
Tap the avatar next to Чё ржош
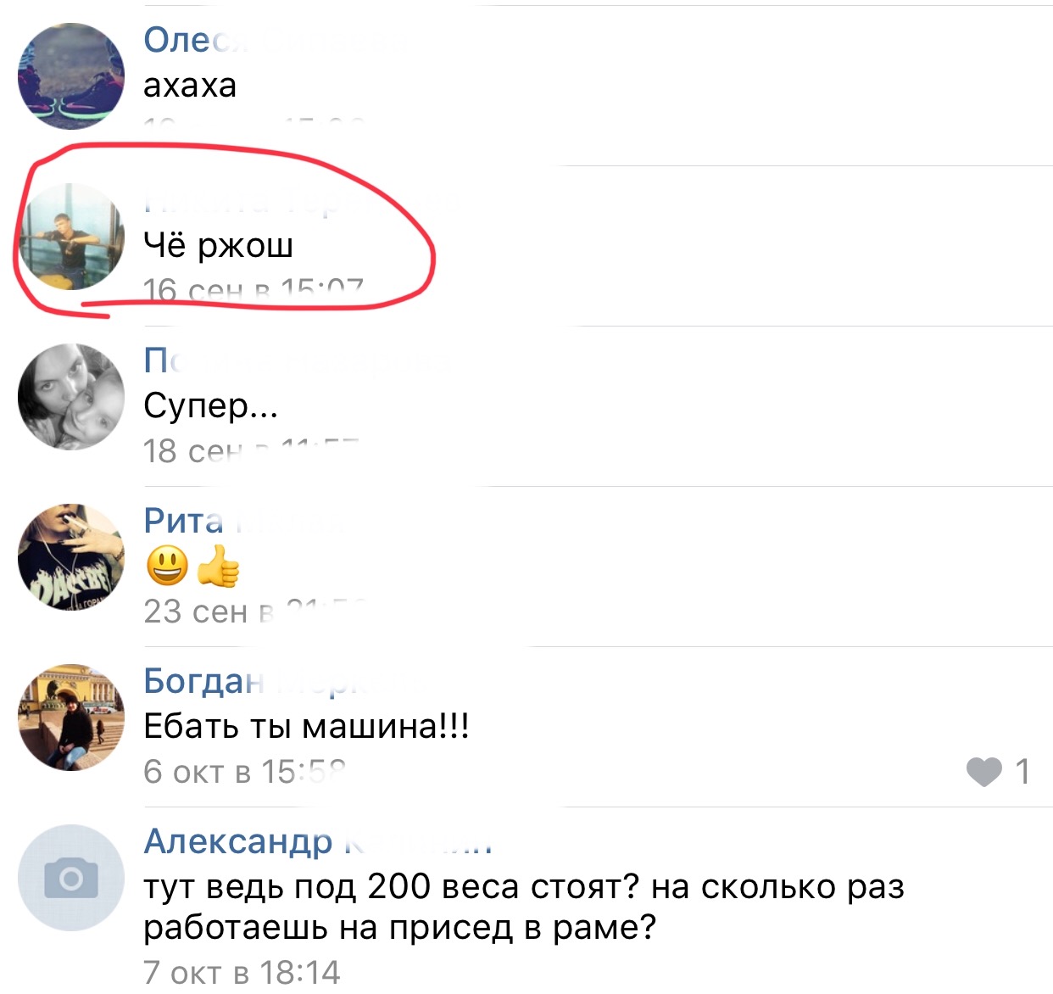click(71, 237)
